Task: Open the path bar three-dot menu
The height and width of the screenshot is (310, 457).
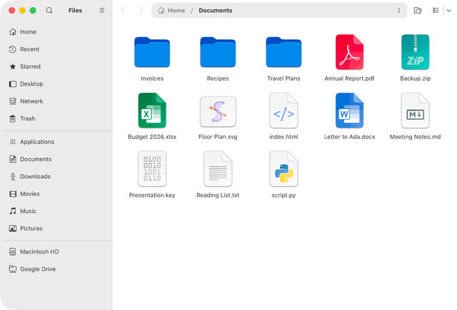Action: (x=398, y=11)
